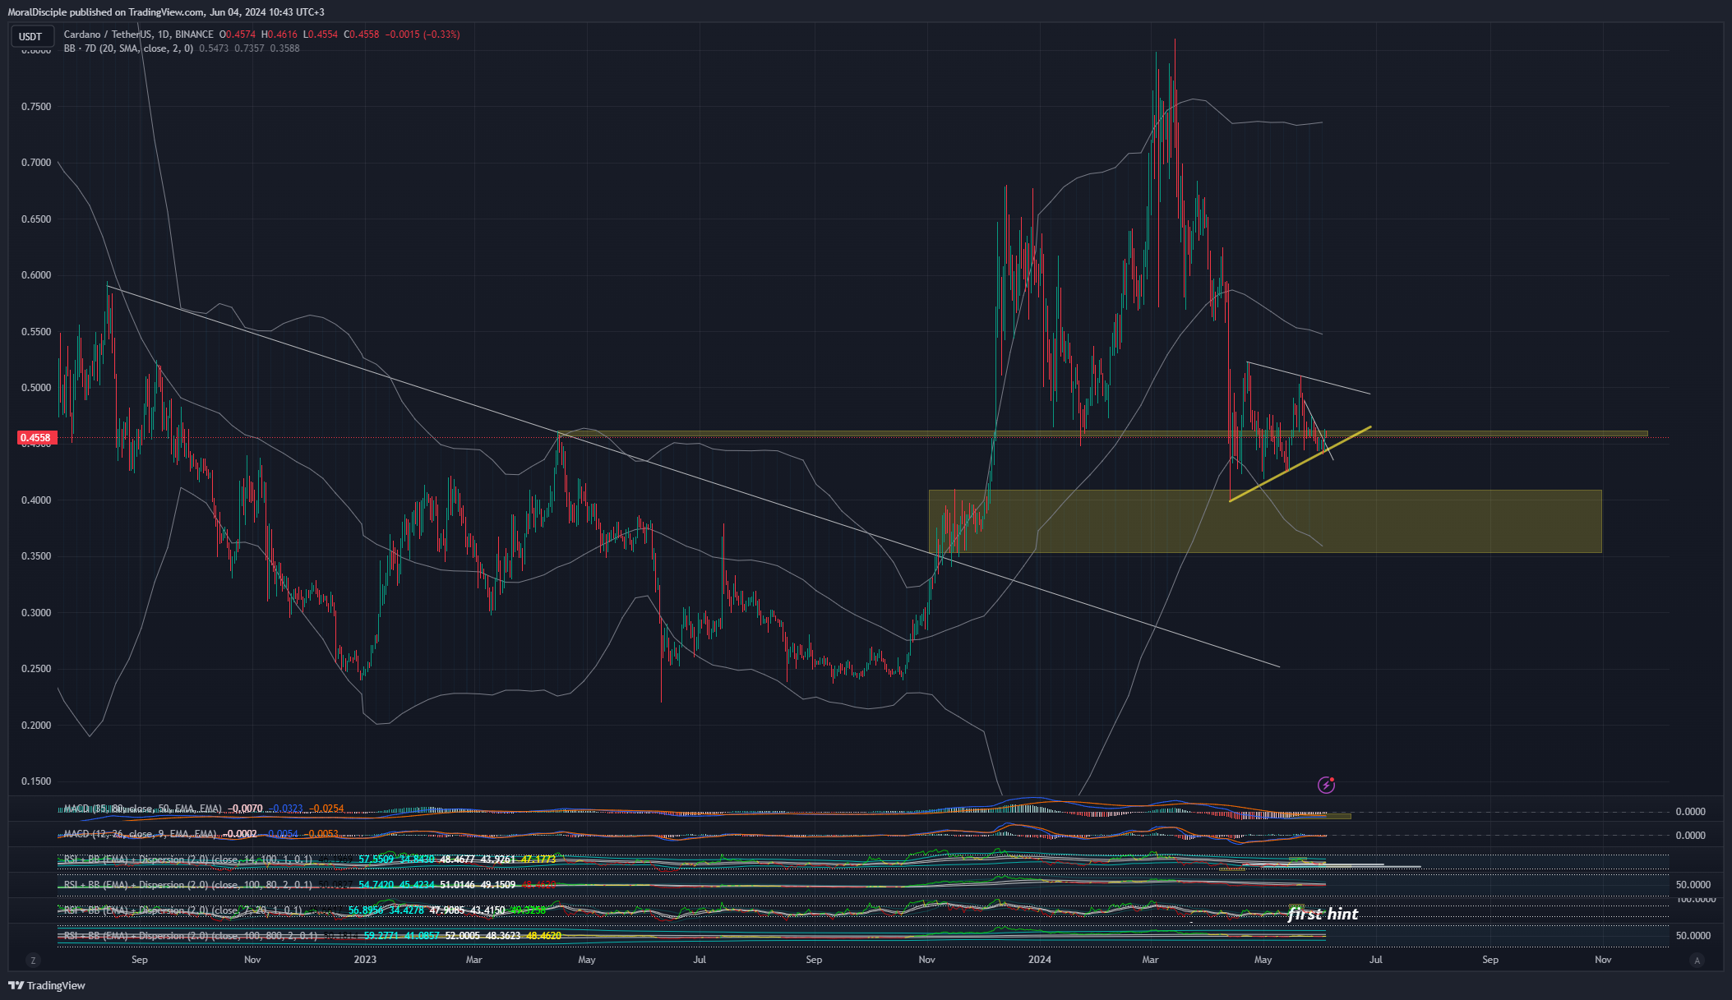Click the RSI value 56.8956

(366, 910)
